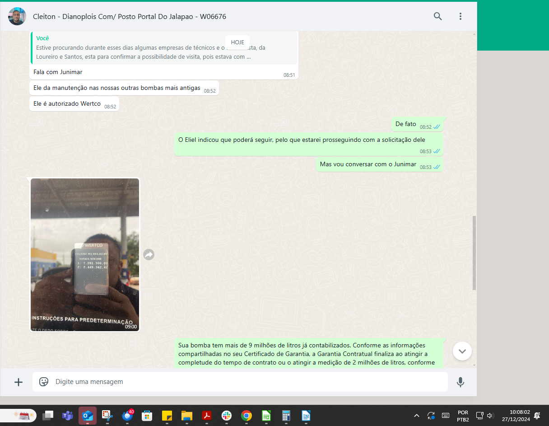Click the microphone voice message icon
Image resolution: width=549 pixels, height=426 pixels.
[460, 382]
